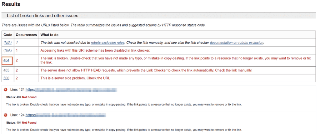The height and width of the screenshot is (134, 320).
Task: Click 'This is a server side problem' text
Action: pyautogui.click(x=75, y=78)
